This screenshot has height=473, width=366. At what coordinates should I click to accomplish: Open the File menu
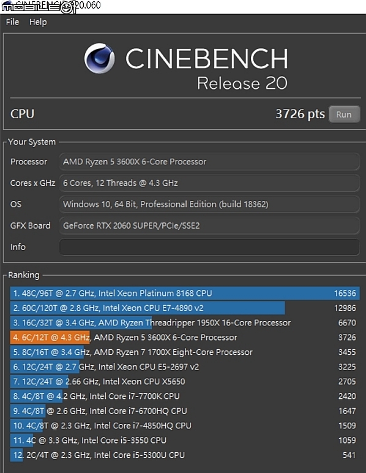[x=12, y=22]
